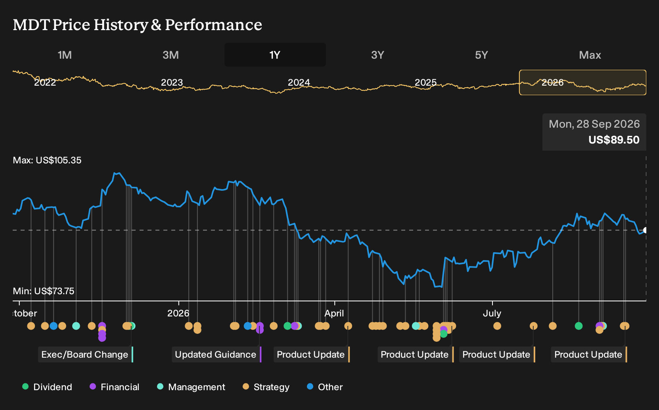659x410 pixels.
Task: Click the blue Other dot in October
Action: [x=54, y=326]
